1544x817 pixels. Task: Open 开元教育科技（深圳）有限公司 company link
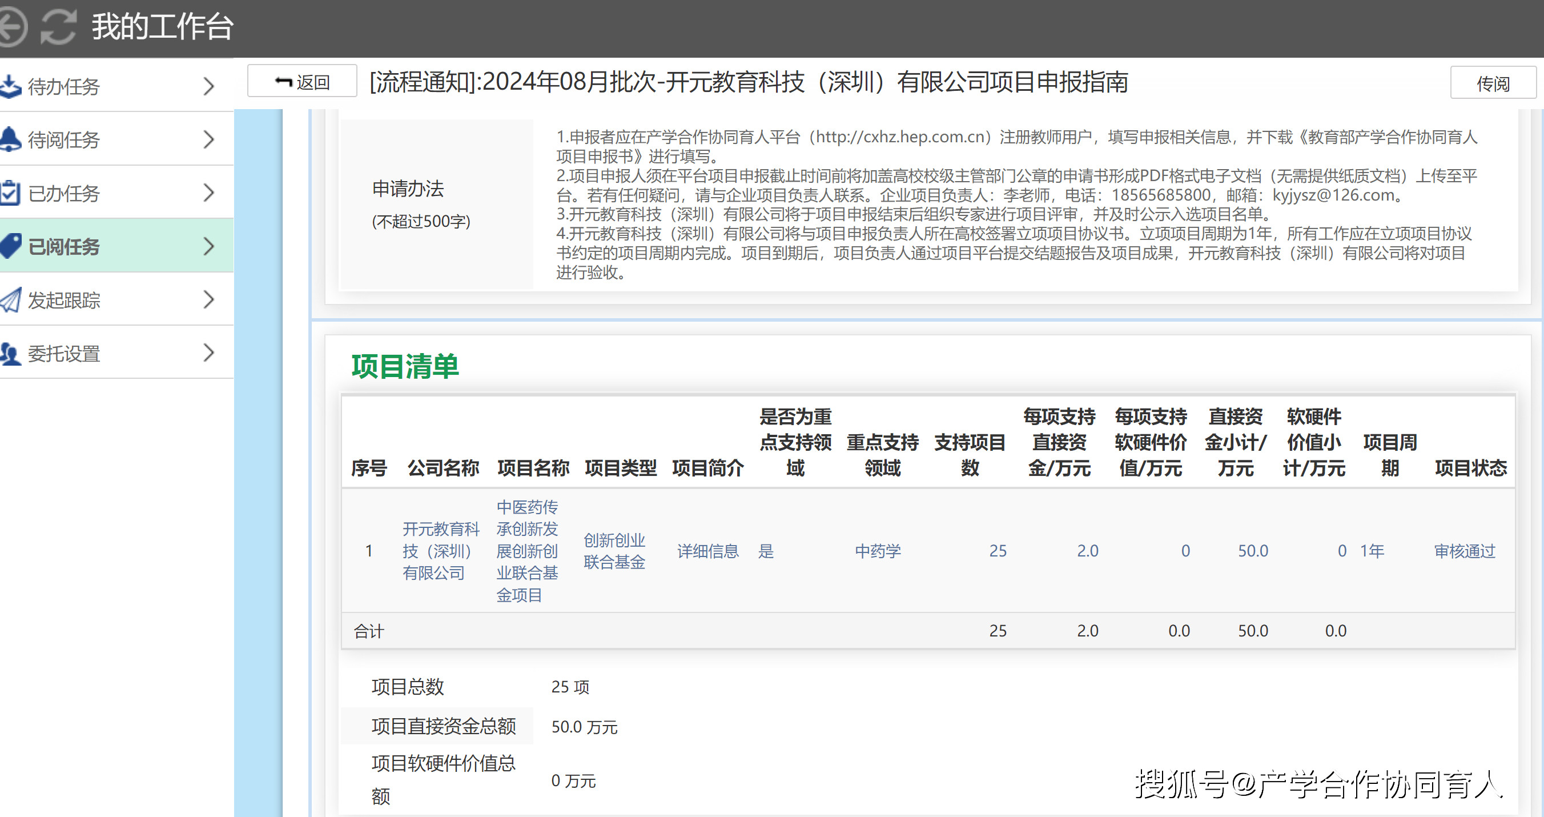tap(441, 551)
